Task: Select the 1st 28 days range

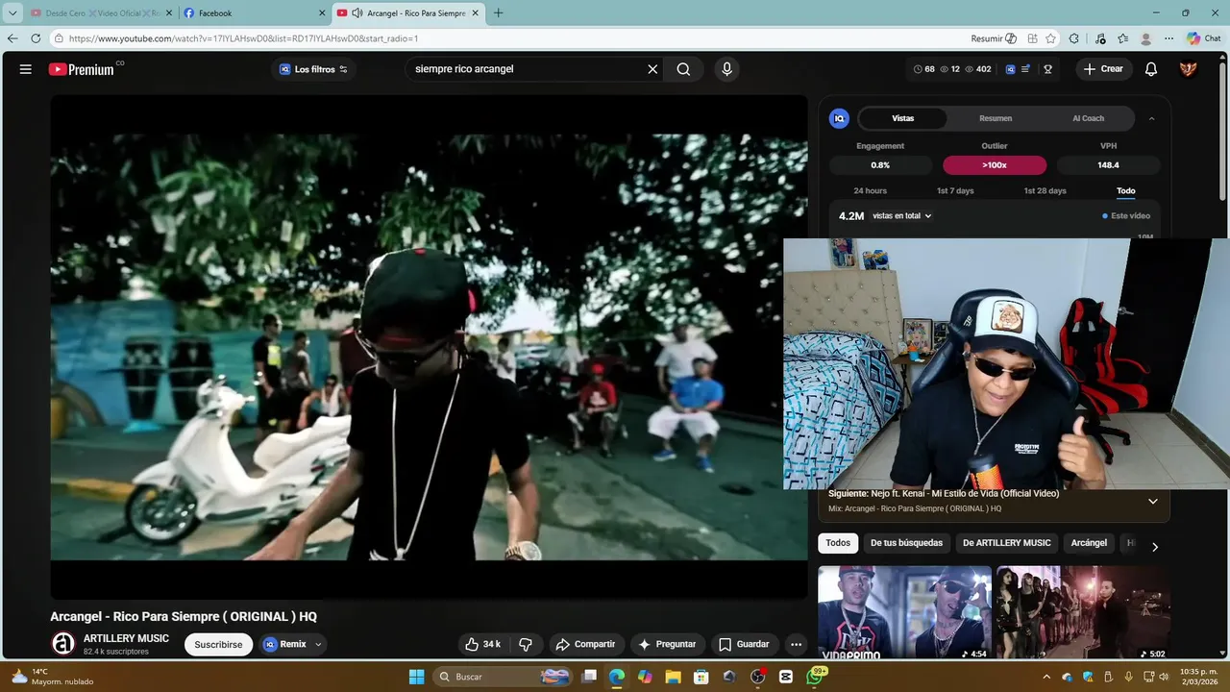Action: click(1045, 190)
